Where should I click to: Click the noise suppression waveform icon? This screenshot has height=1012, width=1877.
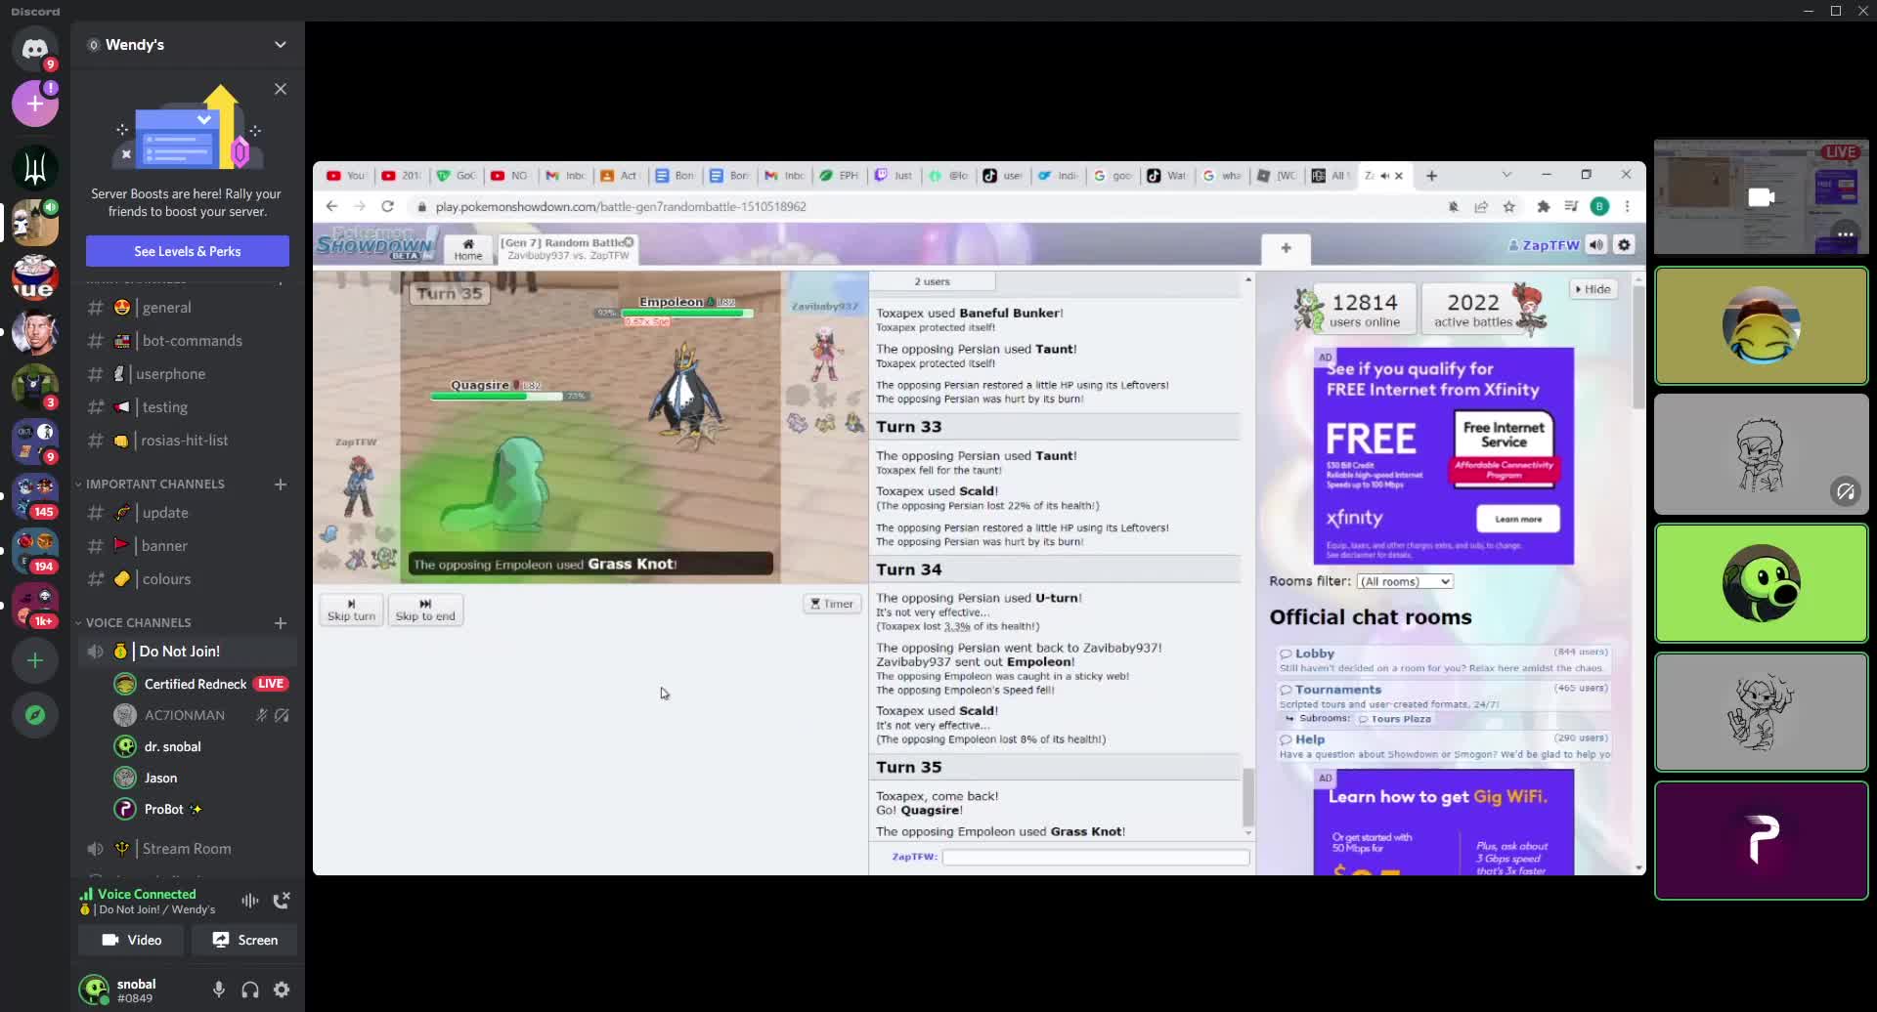(x=250, y=901)
